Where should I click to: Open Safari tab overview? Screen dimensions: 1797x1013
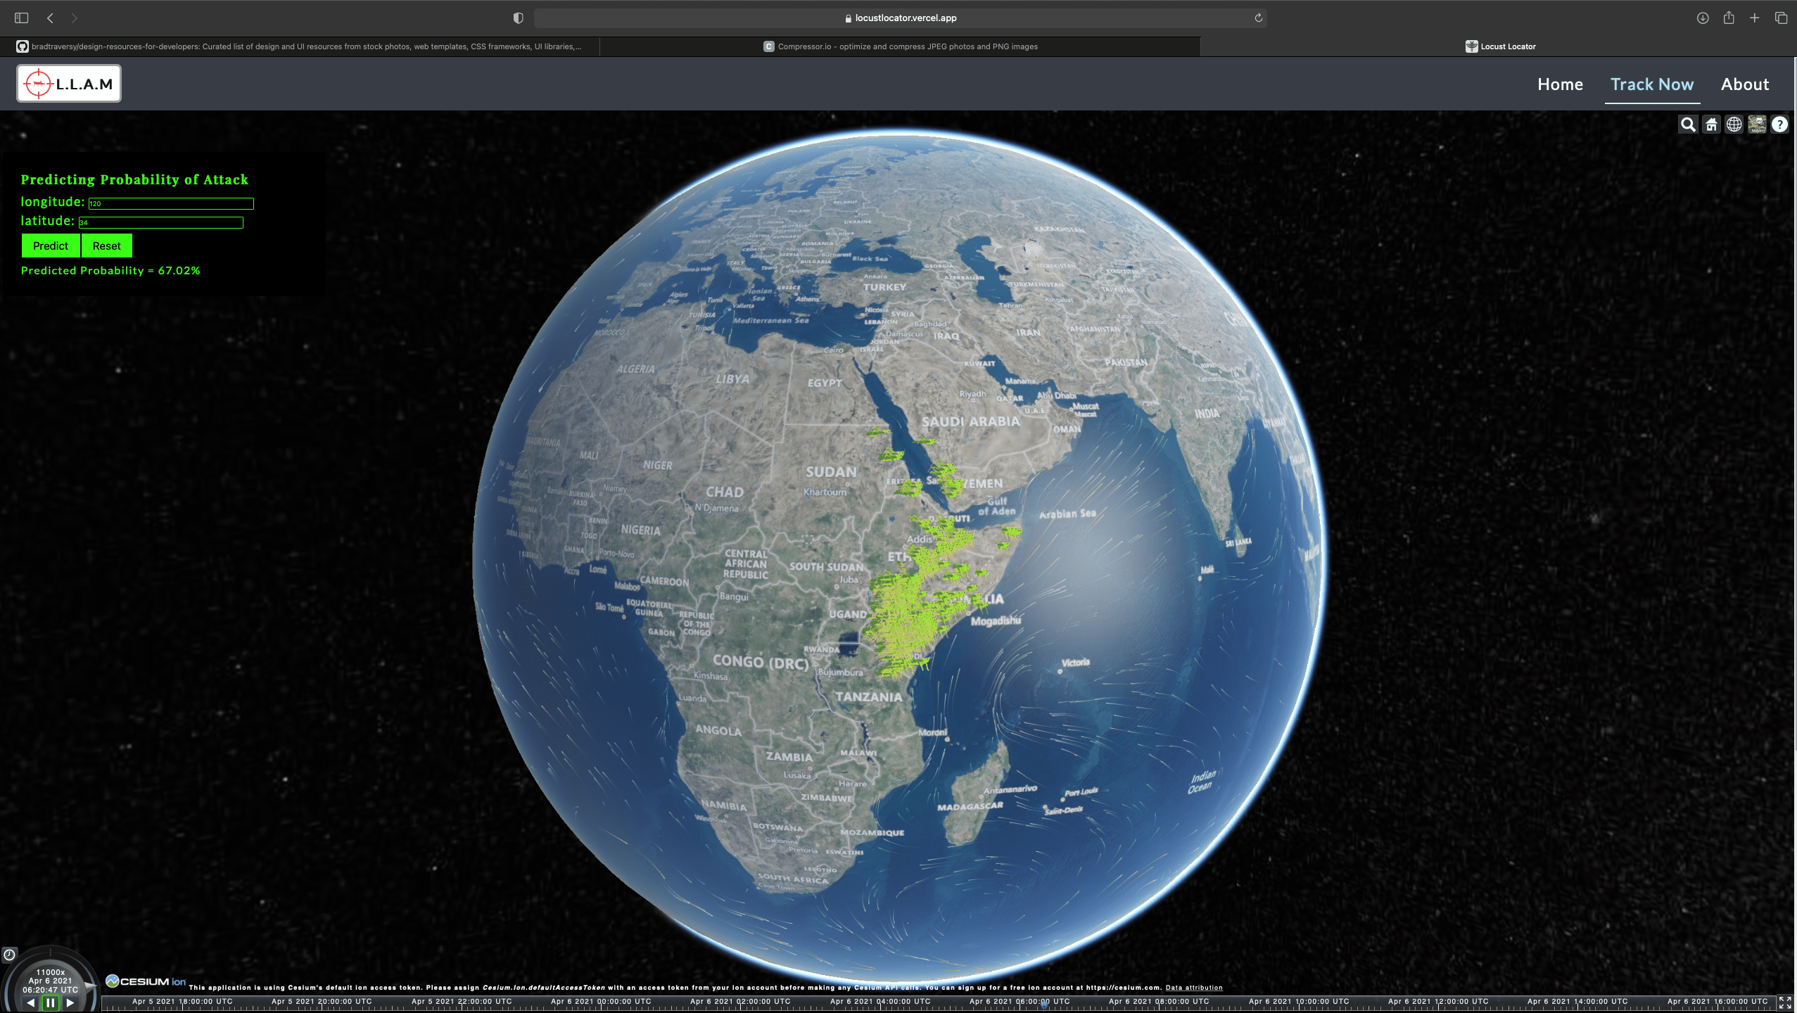[x=1781, y=18]
